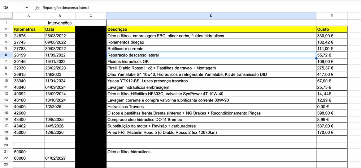This screenshot has width=361, height=168.
Task: Select row 2 header
Action: 6,29
